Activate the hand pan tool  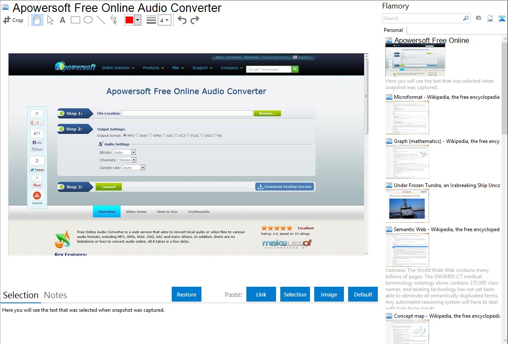click(x=37, y=20)
